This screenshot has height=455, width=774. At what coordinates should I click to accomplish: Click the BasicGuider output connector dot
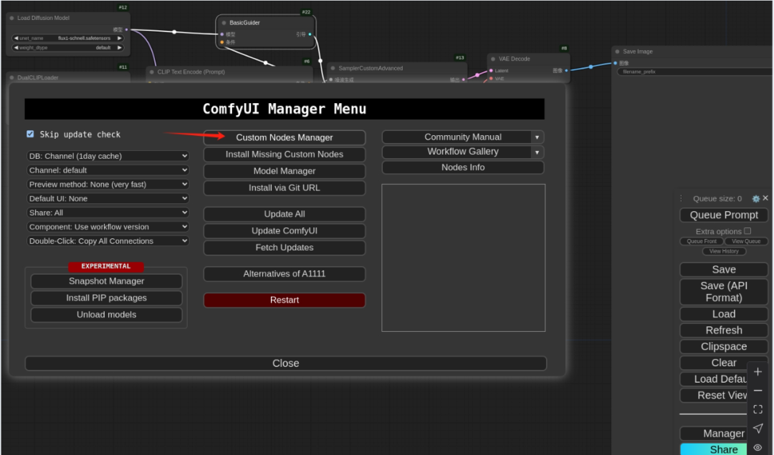pyautogui.click(x=310, y=34)
